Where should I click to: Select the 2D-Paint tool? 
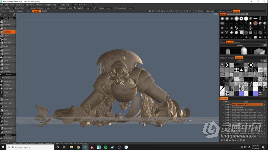coord(8,57)
